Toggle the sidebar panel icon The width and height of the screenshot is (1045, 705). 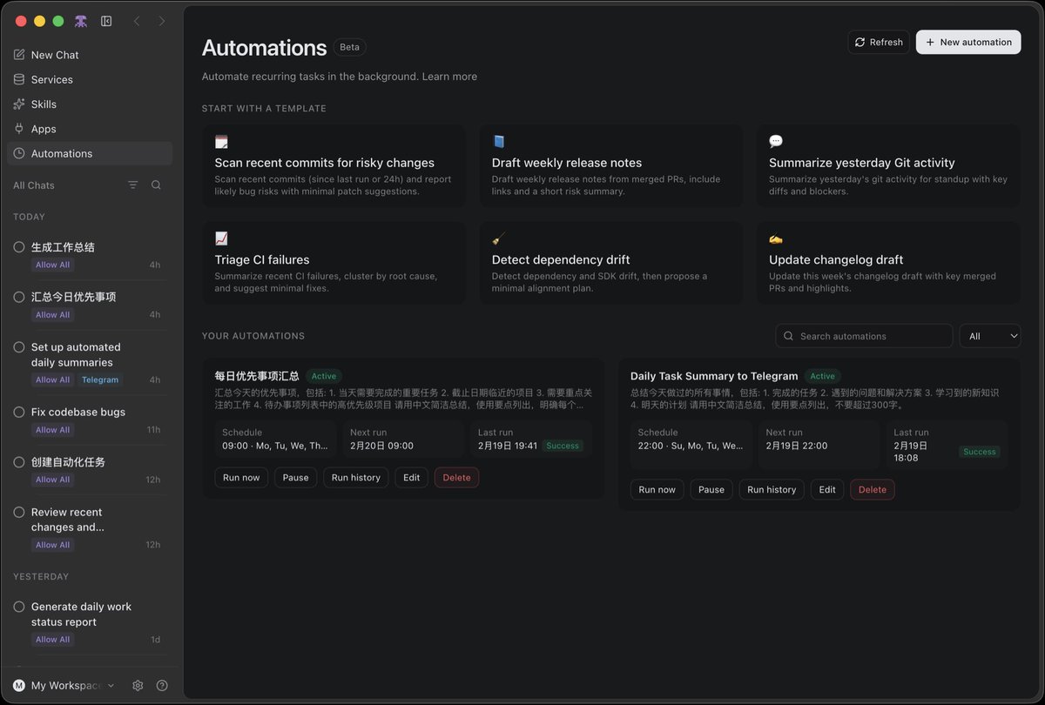click(106, 21)
